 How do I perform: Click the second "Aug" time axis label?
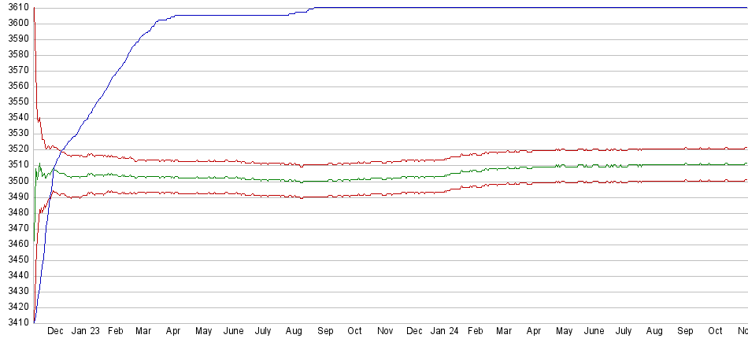click(654, 332)
